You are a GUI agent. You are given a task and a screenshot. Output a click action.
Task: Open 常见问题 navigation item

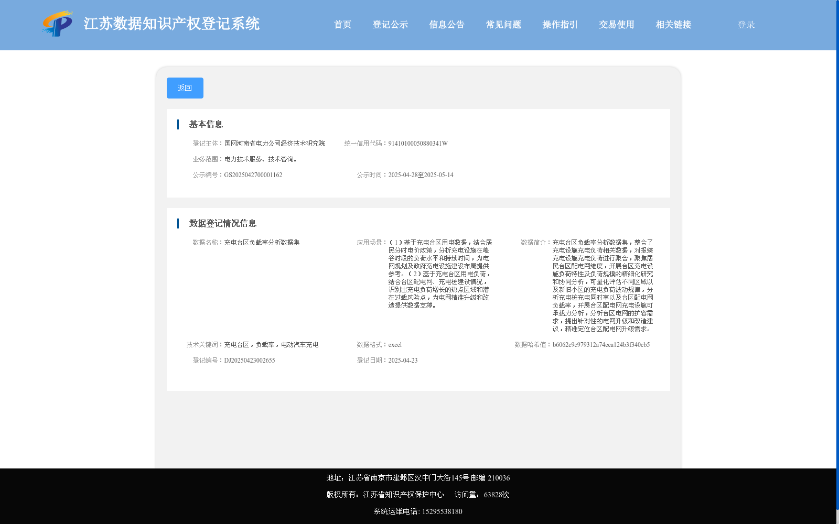pos(503,25)
